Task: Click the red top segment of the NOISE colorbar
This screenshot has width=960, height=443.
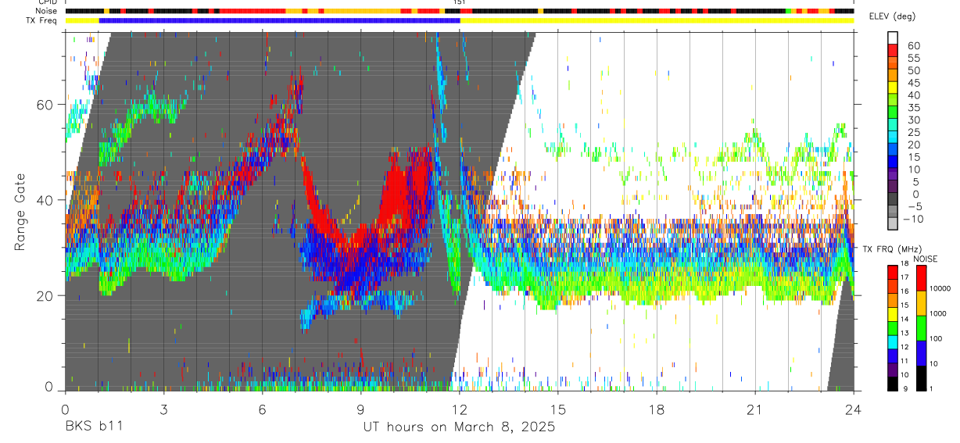Action: [922, 277]
